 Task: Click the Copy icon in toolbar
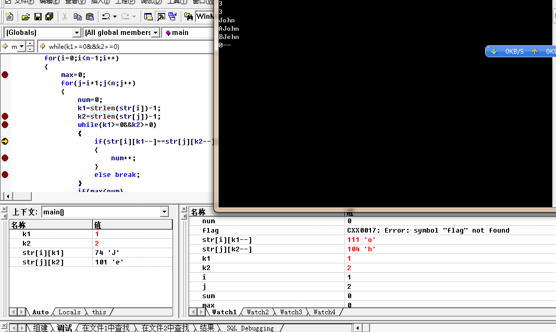(x=78, y=17)
